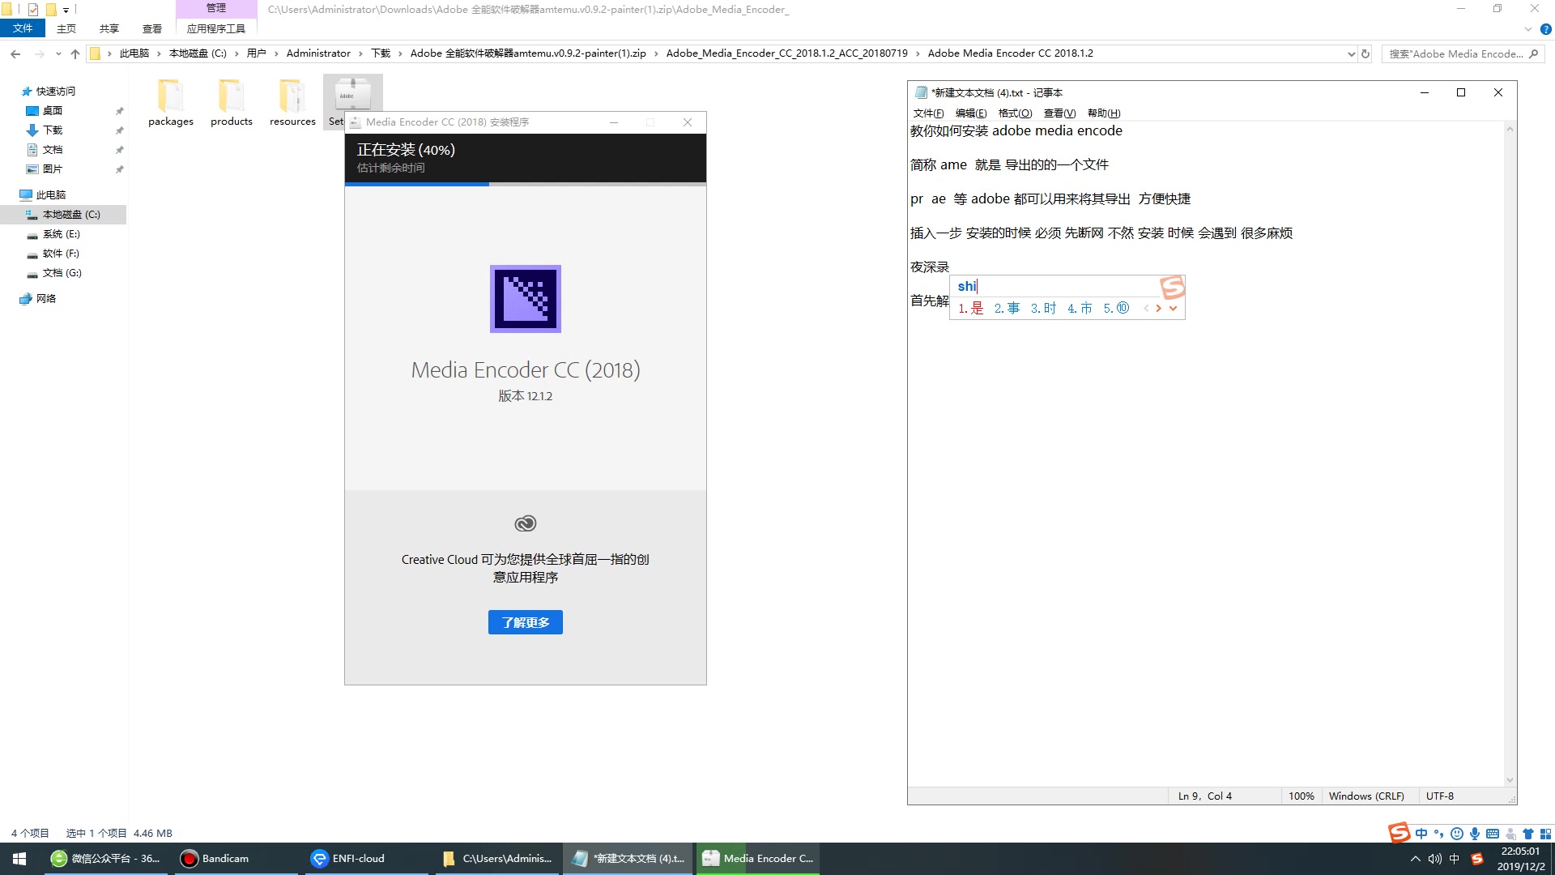This screenshot has height=875, width=1555.
Task: Open the products folder
Action: tap(231, 102)
